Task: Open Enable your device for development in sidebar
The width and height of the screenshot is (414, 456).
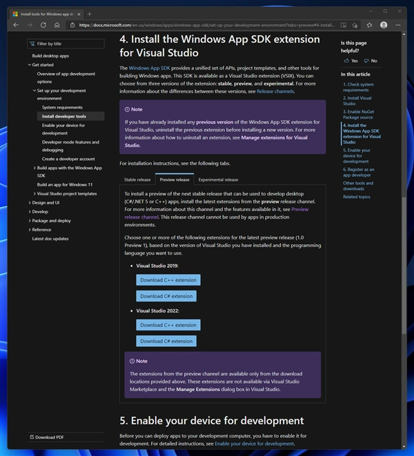Action: click(x=63, y=129)
